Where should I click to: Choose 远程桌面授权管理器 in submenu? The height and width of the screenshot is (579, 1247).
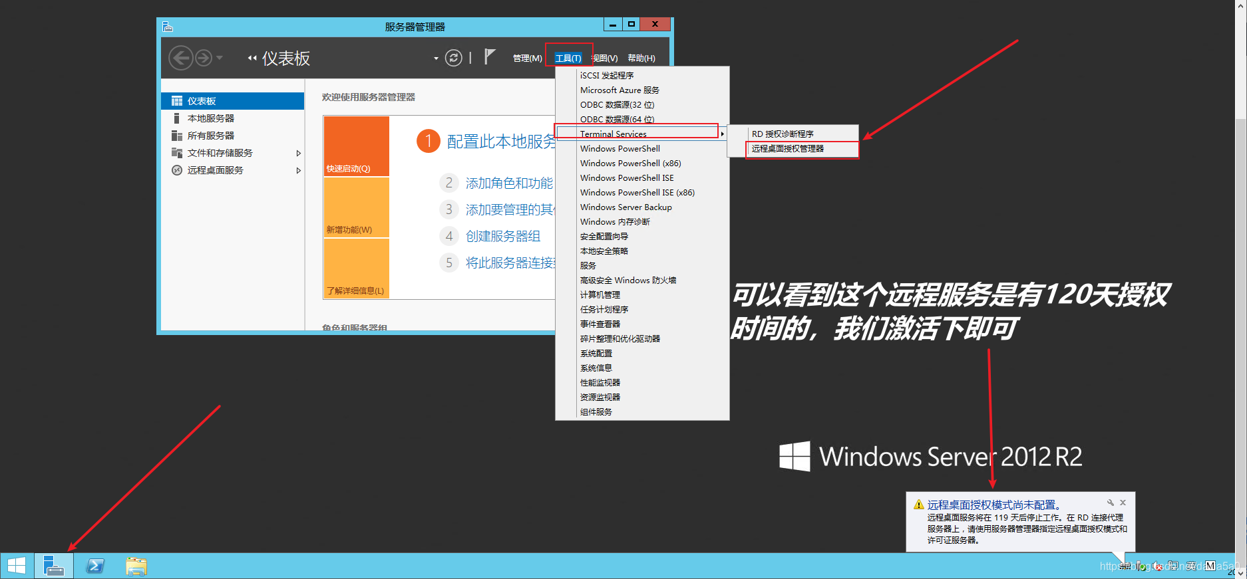793,149
